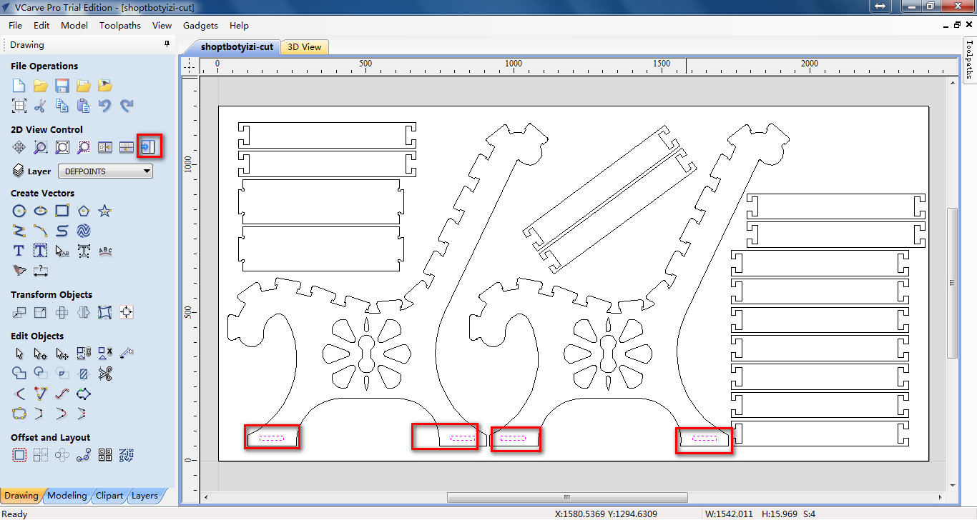Open the wavy vector texture tool
977x520 pixels.
[x=84, y=231]
